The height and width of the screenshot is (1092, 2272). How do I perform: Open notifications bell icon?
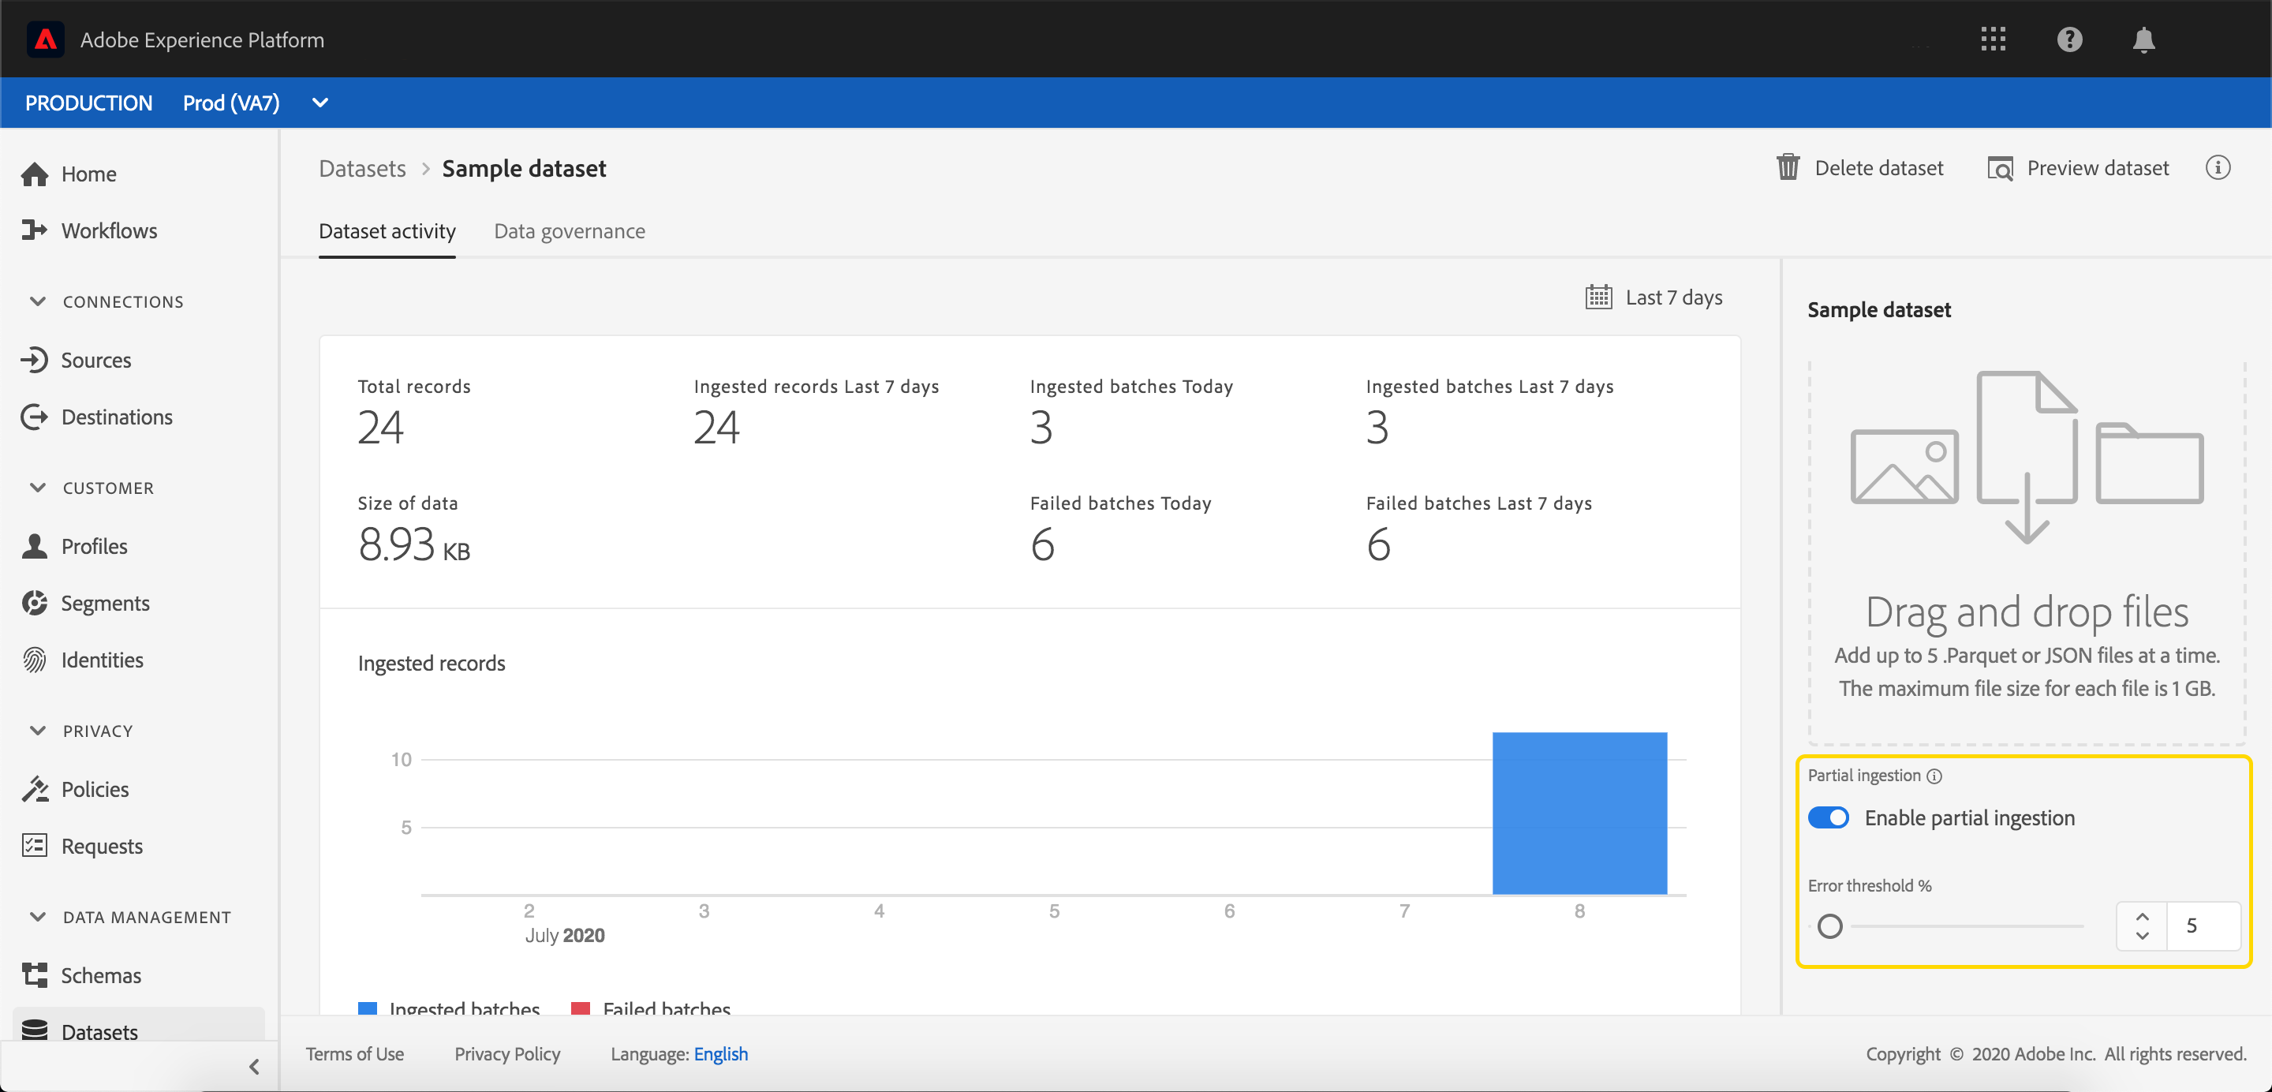pyautogui.click(x=2143, y=39)
